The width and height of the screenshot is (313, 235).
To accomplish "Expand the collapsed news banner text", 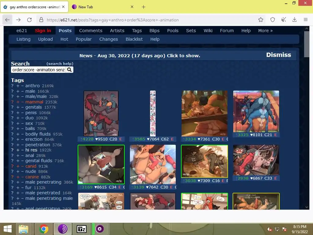I will (x=140, y=56).
